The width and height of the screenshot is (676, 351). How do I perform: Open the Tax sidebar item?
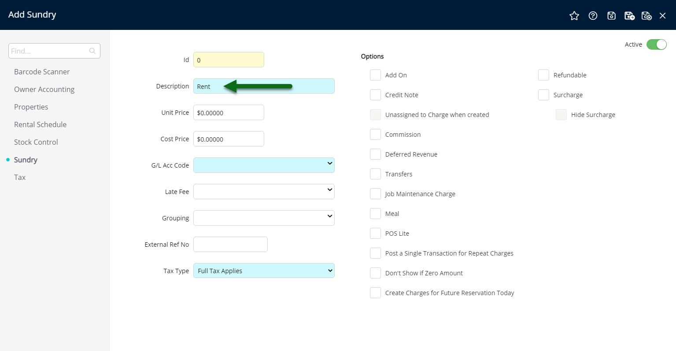[20, 177]
